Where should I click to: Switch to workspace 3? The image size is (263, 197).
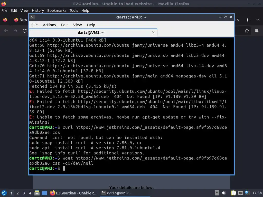click(x=24, y=193)
